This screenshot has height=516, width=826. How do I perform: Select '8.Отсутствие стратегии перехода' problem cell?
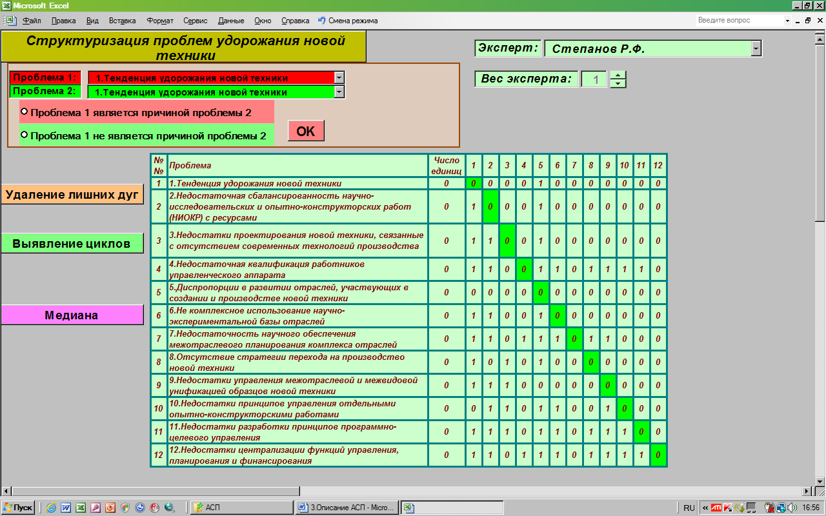pyautogui.click(x=297, y=362)
